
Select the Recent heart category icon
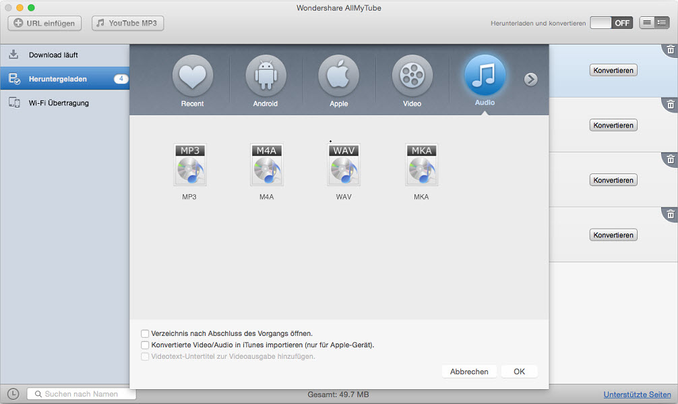coord(193,76)
